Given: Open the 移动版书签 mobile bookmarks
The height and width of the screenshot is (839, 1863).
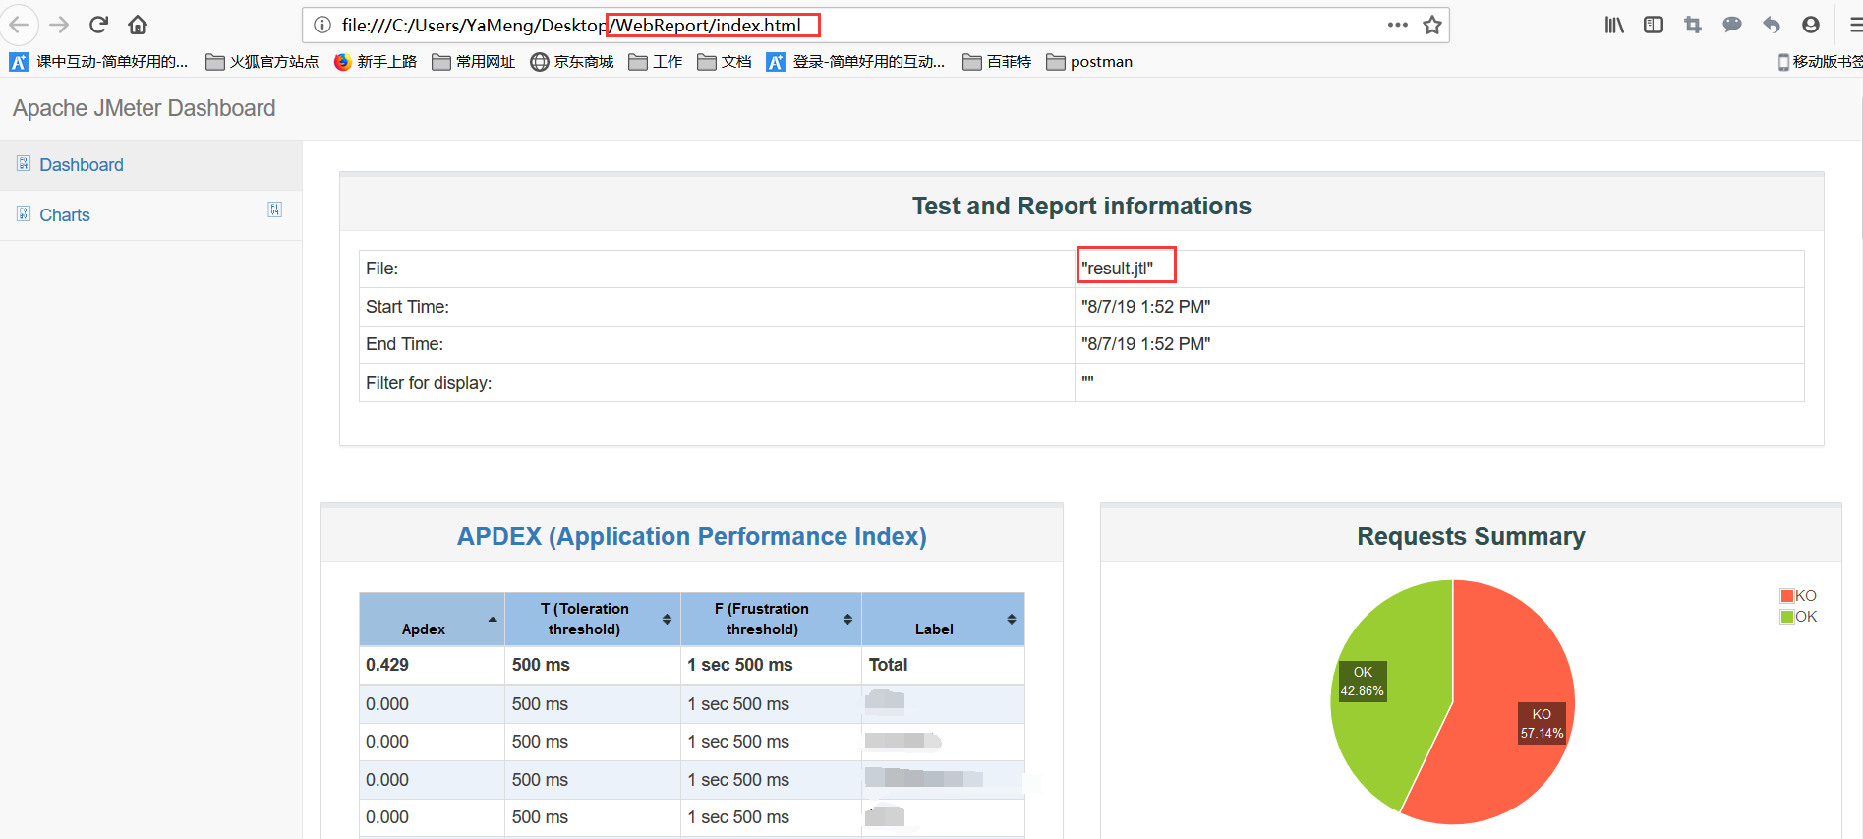Looking at the screenshot, I should (x=1820, y=62).
